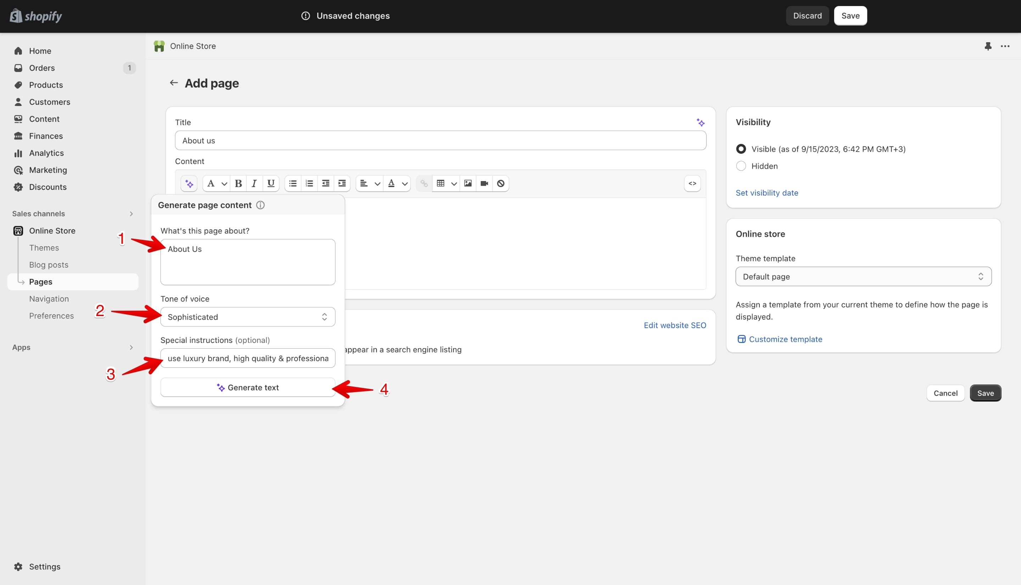The width and height of the screenshot is (1021, 585).
Task: Click Customize template link
Action: tap(780, 339)
